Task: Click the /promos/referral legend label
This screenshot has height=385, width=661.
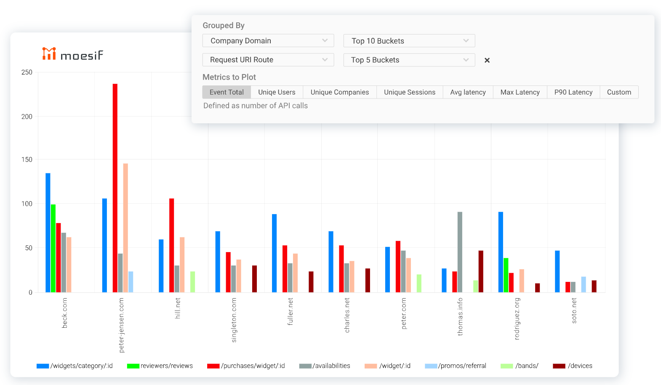Action: 462,366
